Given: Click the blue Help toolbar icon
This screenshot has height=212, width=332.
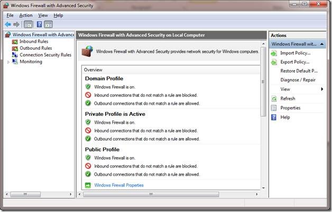Looking at the screenshot, I should [x=39, y=24].
